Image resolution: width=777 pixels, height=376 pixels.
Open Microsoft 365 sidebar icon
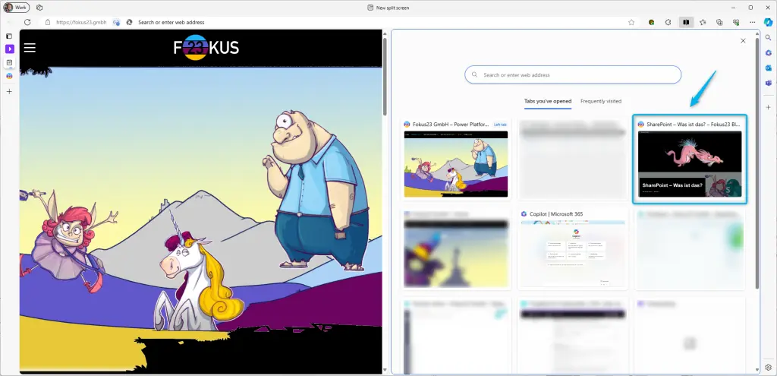click(768, 52)
